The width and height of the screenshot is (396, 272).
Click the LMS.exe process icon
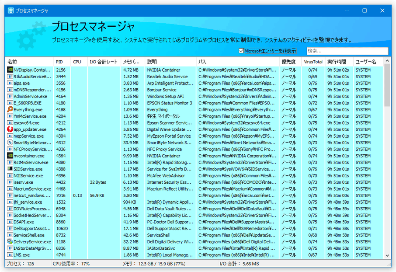coord(10,255)
